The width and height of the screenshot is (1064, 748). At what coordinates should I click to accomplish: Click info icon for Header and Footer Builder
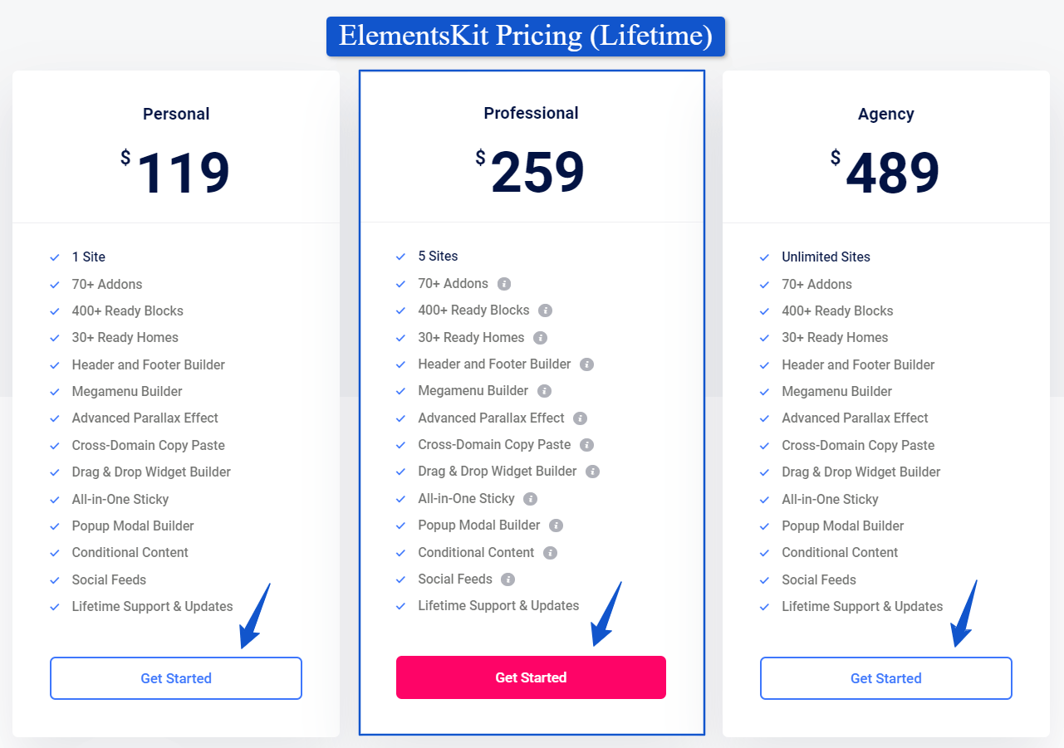click(586, 364)
